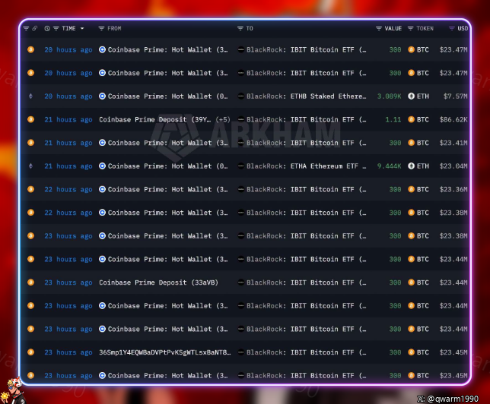Image resolution: width=490 pixels, height=404 pixels.
Task: Click Bitcoin chain icon in the 33aVB row
Action: click(x=30, y=282)
